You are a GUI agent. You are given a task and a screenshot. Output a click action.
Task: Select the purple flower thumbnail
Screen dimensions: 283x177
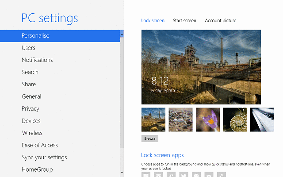pyautogui.click(x=208, y=119)
